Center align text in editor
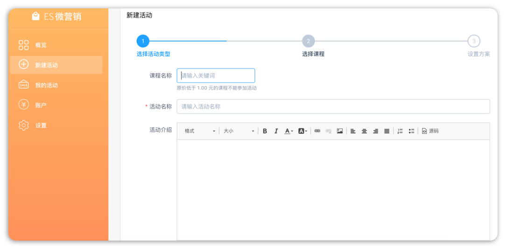506x249 pixels. [364, 131]
